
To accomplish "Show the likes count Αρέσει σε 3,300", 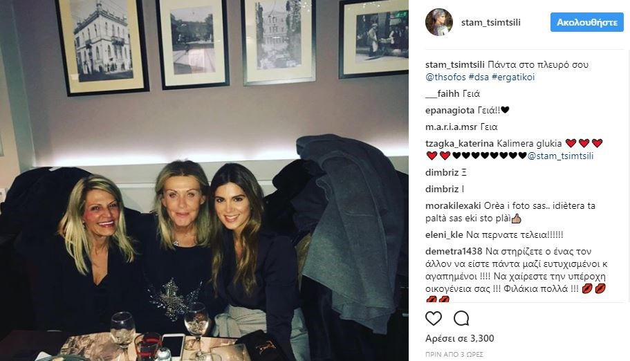I will [460, 338].
